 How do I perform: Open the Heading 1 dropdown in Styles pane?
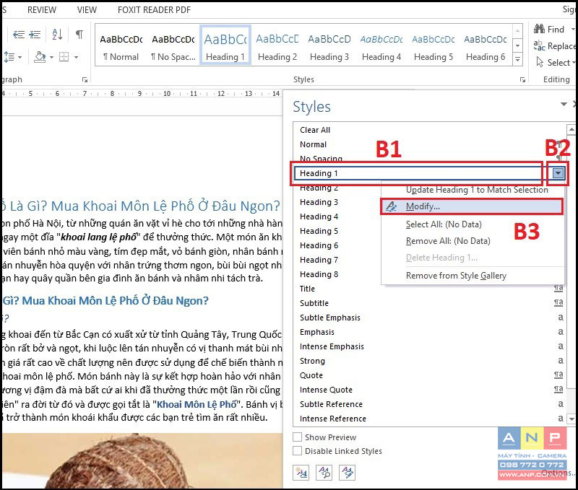tap(558, 173)
